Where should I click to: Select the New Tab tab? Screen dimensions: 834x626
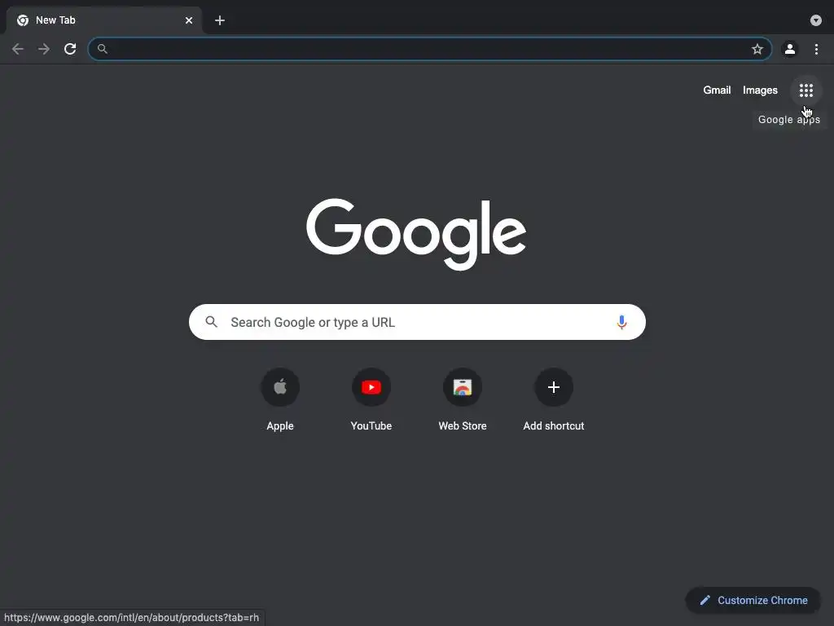[x=103, y=20]
